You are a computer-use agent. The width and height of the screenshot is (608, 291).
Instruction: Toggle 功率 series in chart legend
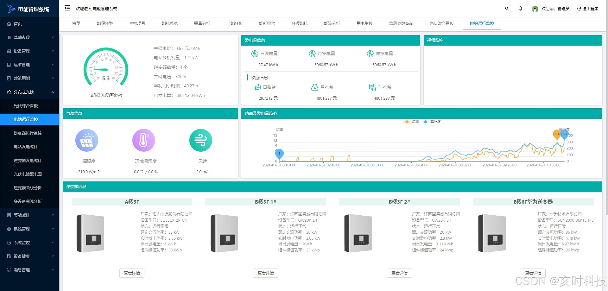point(411,122)
